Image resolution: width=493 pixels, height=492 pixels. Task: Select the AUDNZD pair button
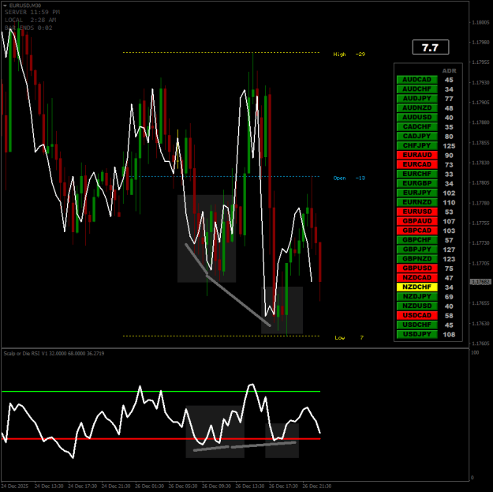pos(417,108)
